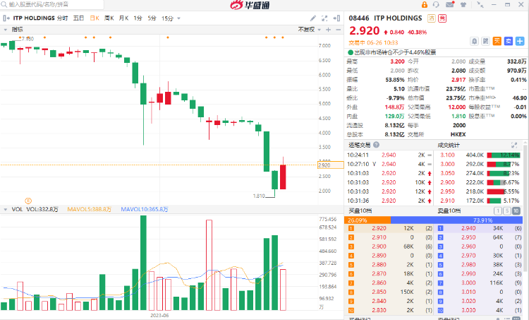Click the fullscreen chart expand icon
Screen dimensions: 529x320
tap(324, 18)
